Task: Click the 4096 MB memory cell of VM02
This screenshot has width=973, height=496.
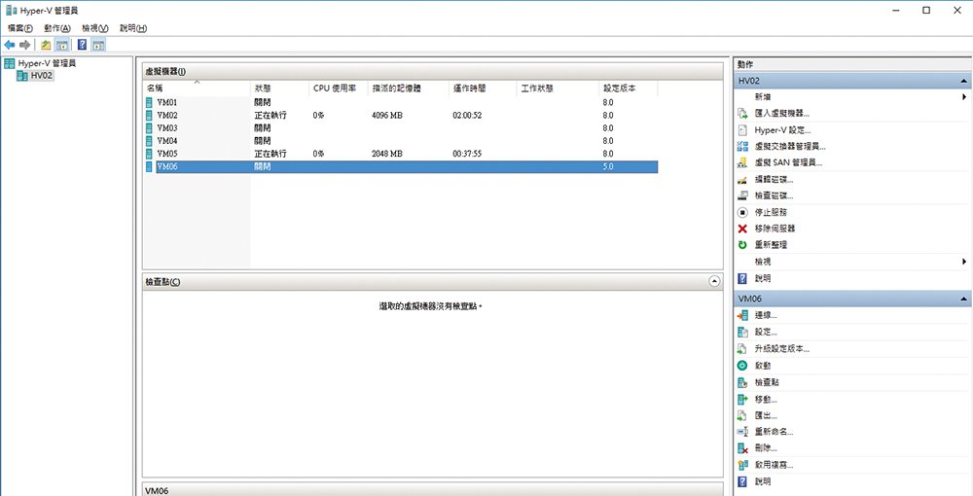Action: [x=387, y=116]
